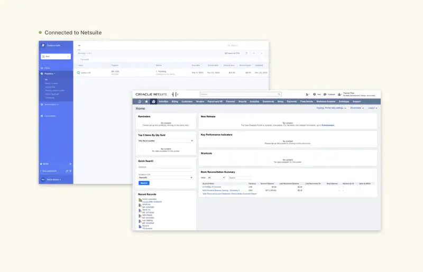Select the checkbox in the payables table row

(x=79, y=72)
